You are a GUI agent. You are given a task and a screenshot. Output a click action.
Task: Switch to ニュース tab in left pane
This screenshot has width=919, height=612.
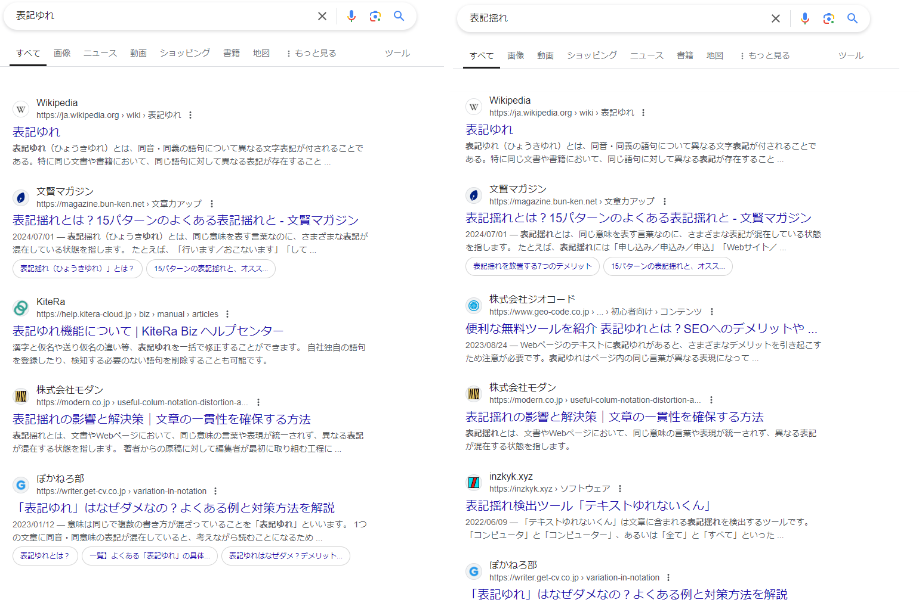[100, 53]
